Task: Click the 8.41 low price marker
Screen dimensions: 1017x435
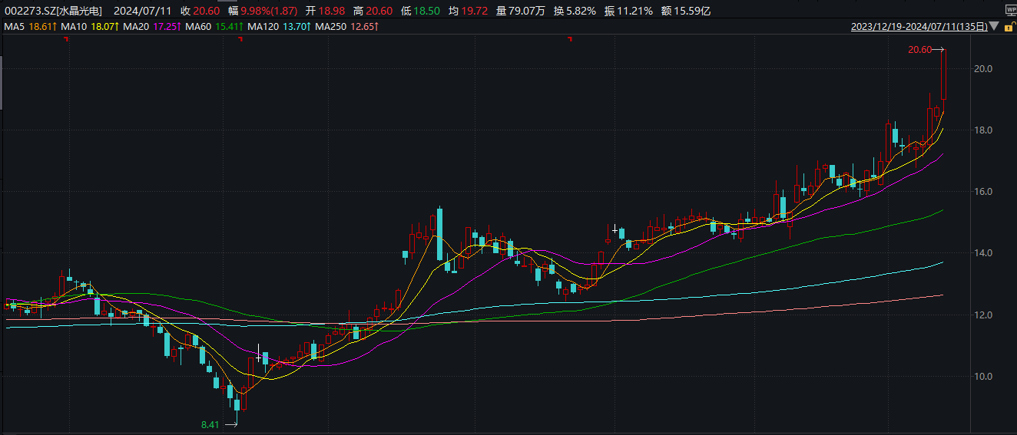Action: click(210, 424)
